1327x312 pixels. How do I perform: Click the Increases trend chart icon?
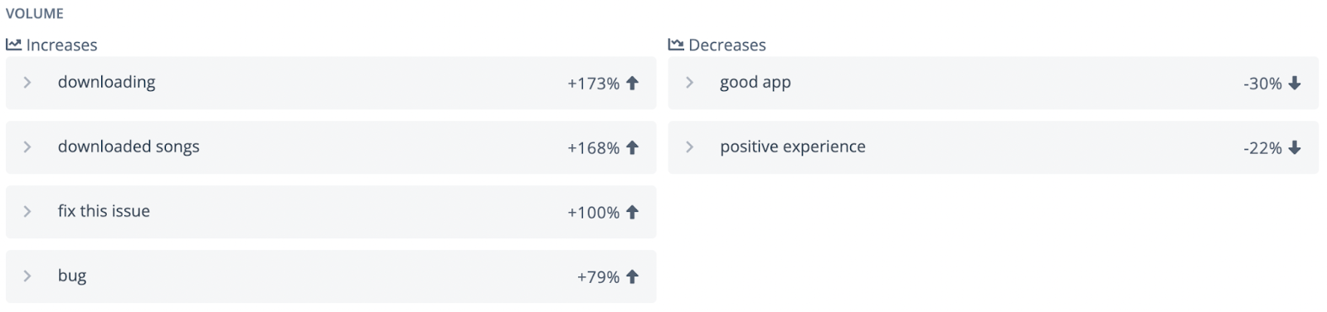[x=13, y=45]
